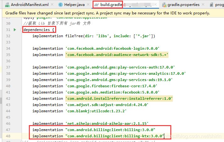Select the build.gradle tab
The height and width of the screenshot is (142, 224).
[111, 5]
